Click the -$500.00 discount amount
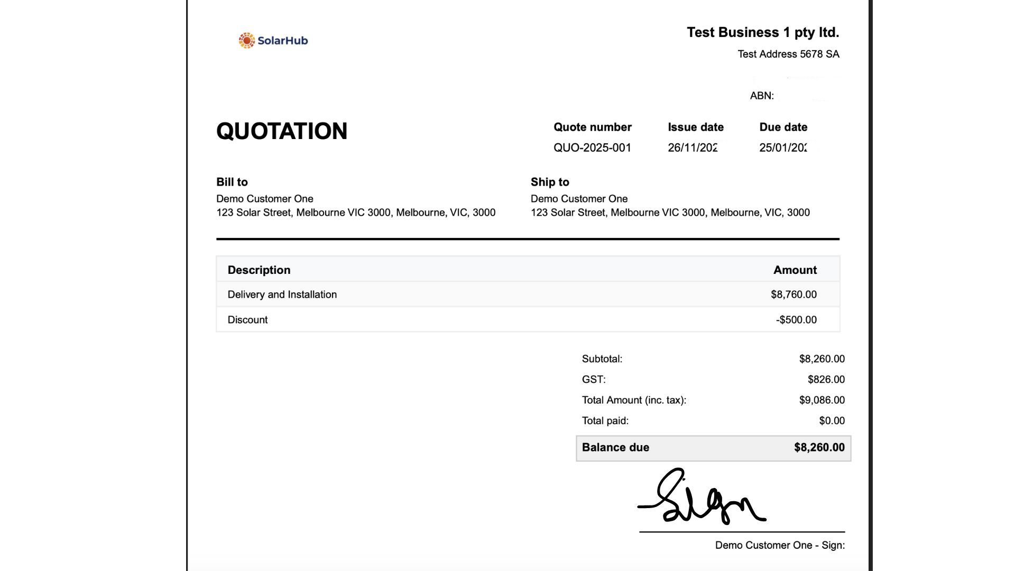The height and width of the screenshot is (571, 1015). point(796,320)
